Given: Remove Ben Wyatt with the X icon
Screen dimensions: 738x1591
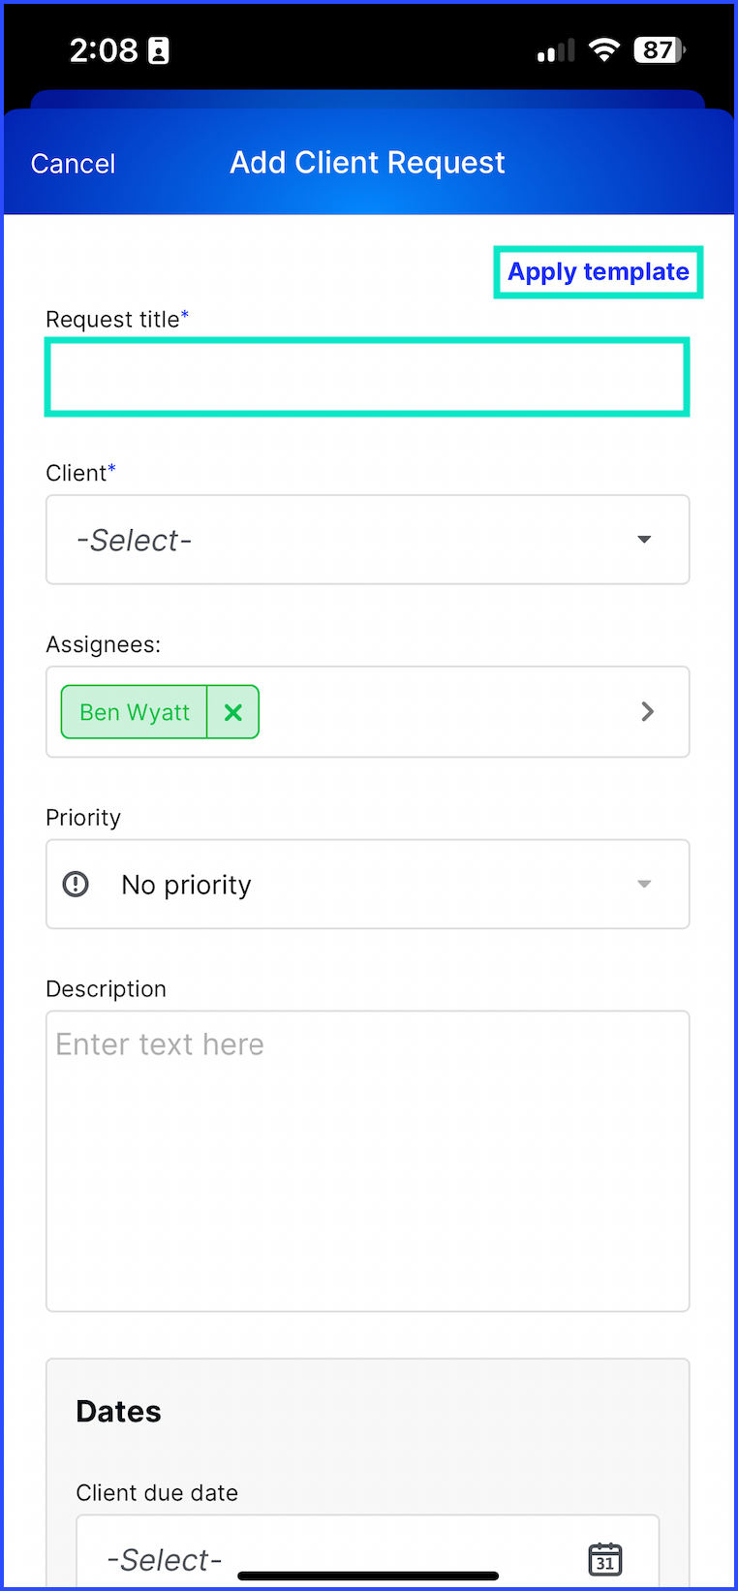Looking at the screenshot, I should [232, 712].
